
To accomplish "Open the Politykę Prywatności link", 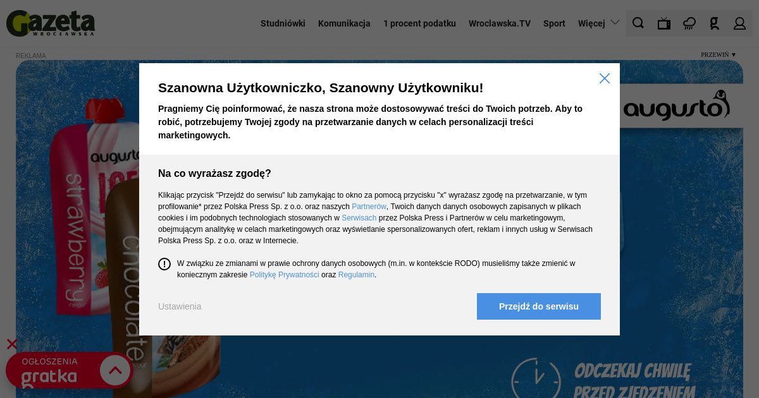I will (x=285, y=275).
